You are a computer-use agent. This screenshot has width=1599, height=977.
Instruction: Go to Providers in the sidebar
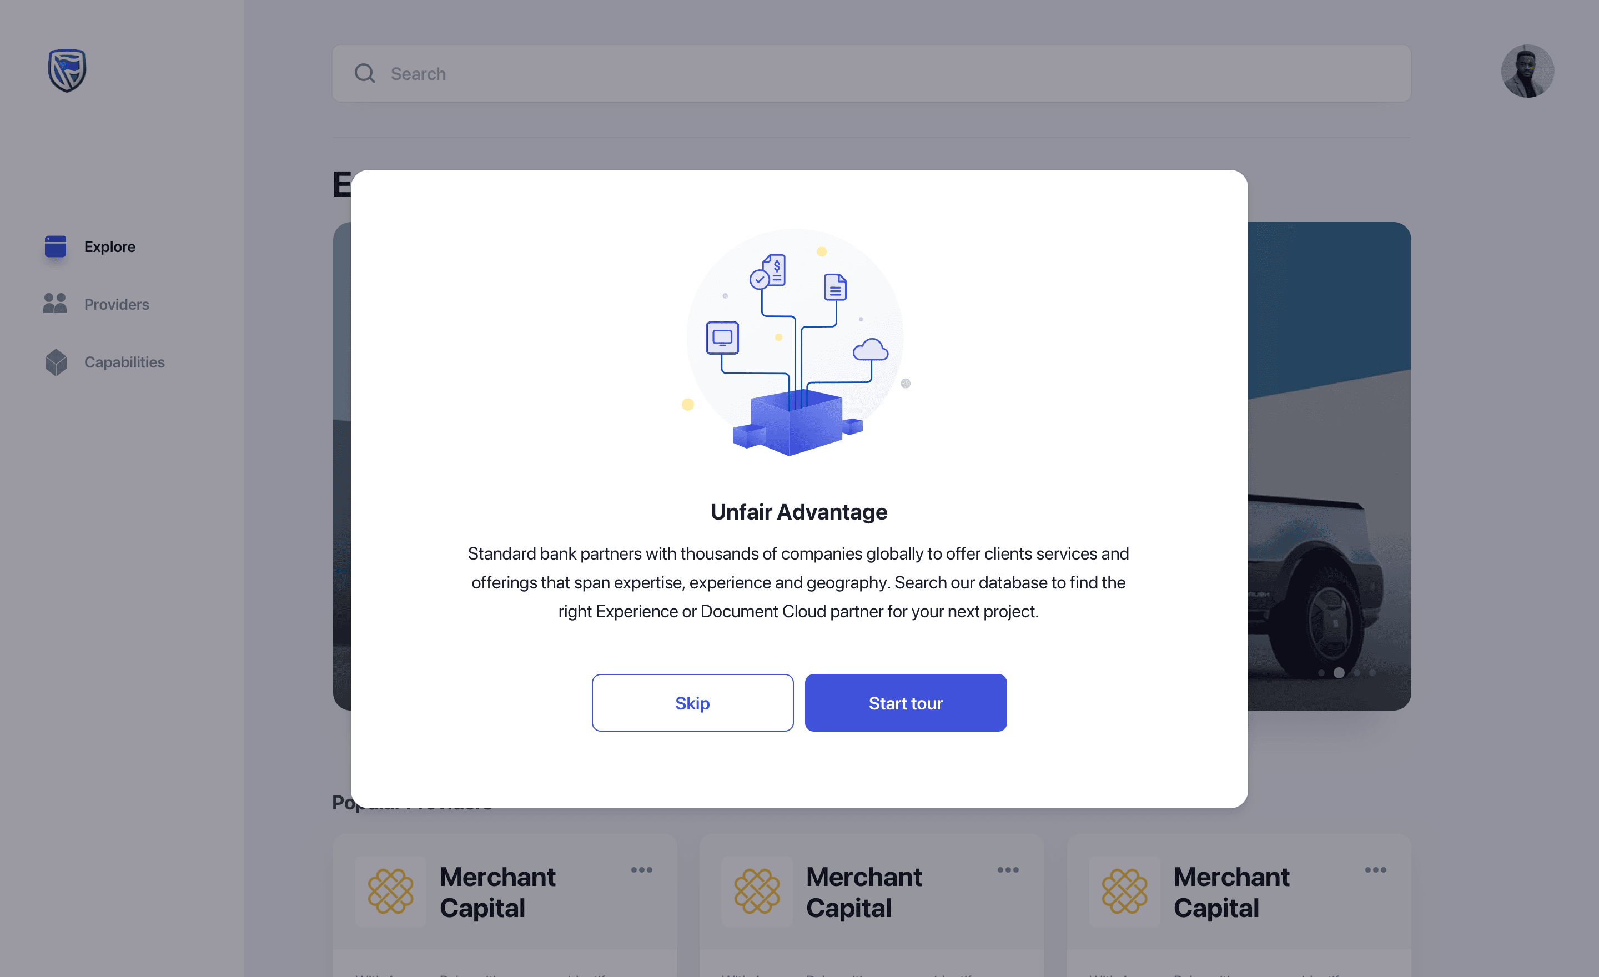(117, 304)
